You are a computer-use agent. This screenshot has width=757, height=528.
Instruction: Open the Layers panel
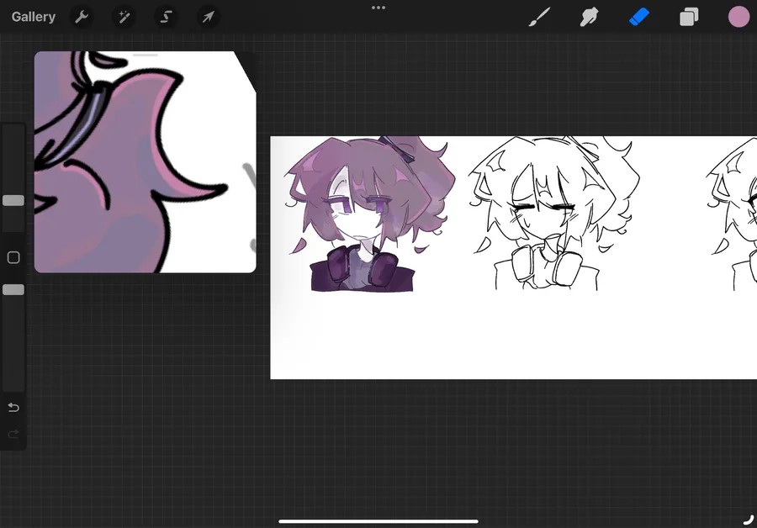coord(689,17)
